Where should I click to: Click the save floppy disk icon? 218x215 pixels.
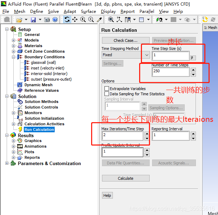pyautogui.click(x=33, y=20)
